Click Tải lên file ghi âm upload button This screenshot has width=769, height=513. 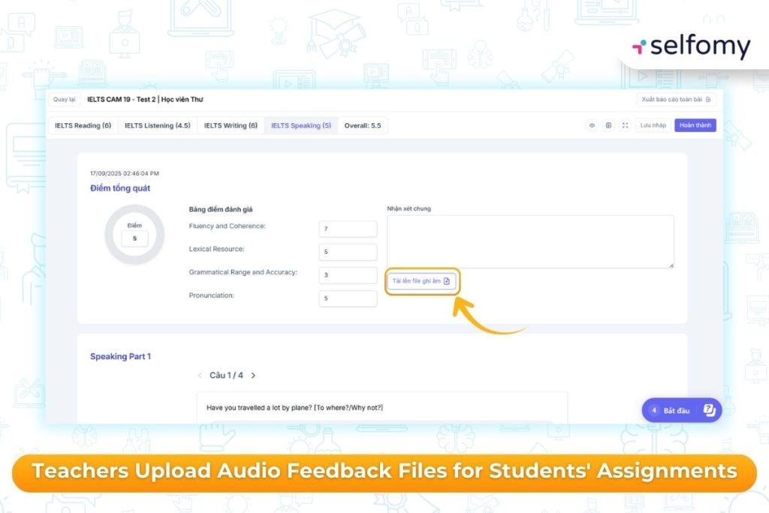pos(421,281)
